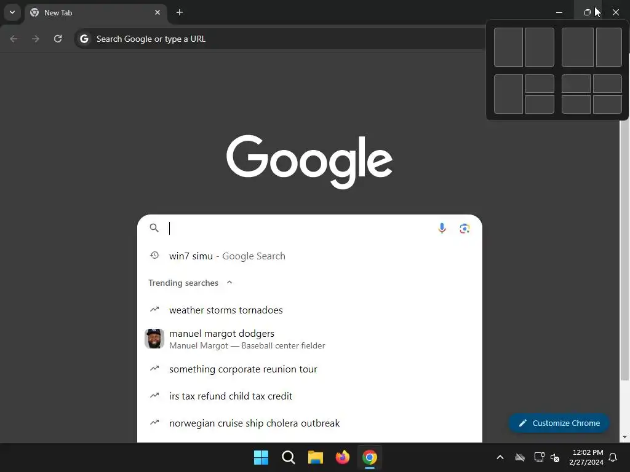Snap window to wide left zone of second layout
Image resolution: width=630 pixels, height=472 pixels.
(x=577, y=47)
